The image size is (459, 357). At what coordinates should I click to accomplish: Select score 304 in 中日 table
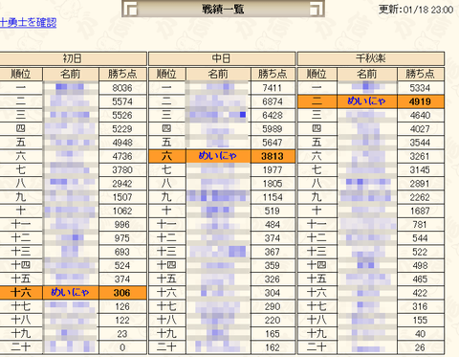tap(273, 293)
